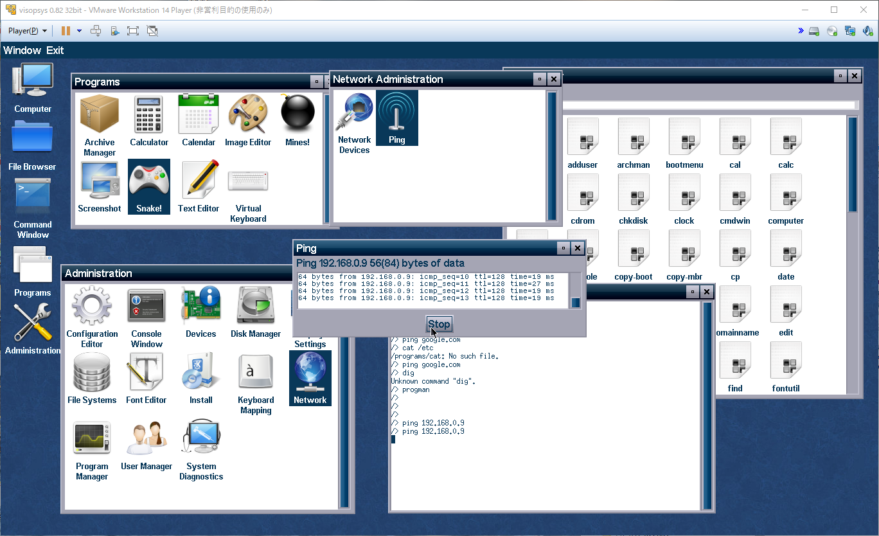Select the calc file icon
879x536 pixels.
786,143
